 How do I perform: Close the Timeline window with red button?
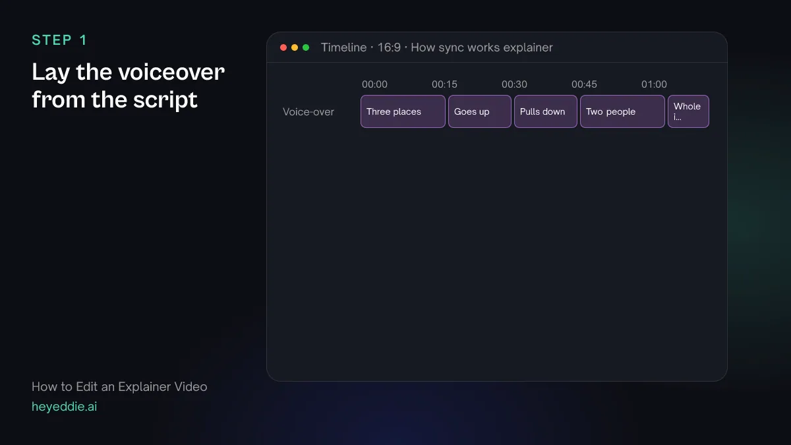point(283,47)
